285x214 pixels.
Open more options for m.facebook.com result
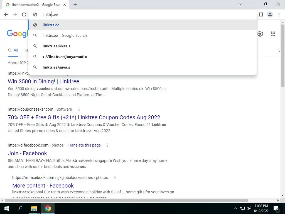coord(115,177)
